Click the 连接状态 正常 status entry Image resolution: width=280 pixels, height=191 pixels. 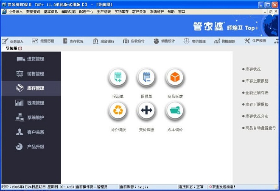click(x=191, y=187)
